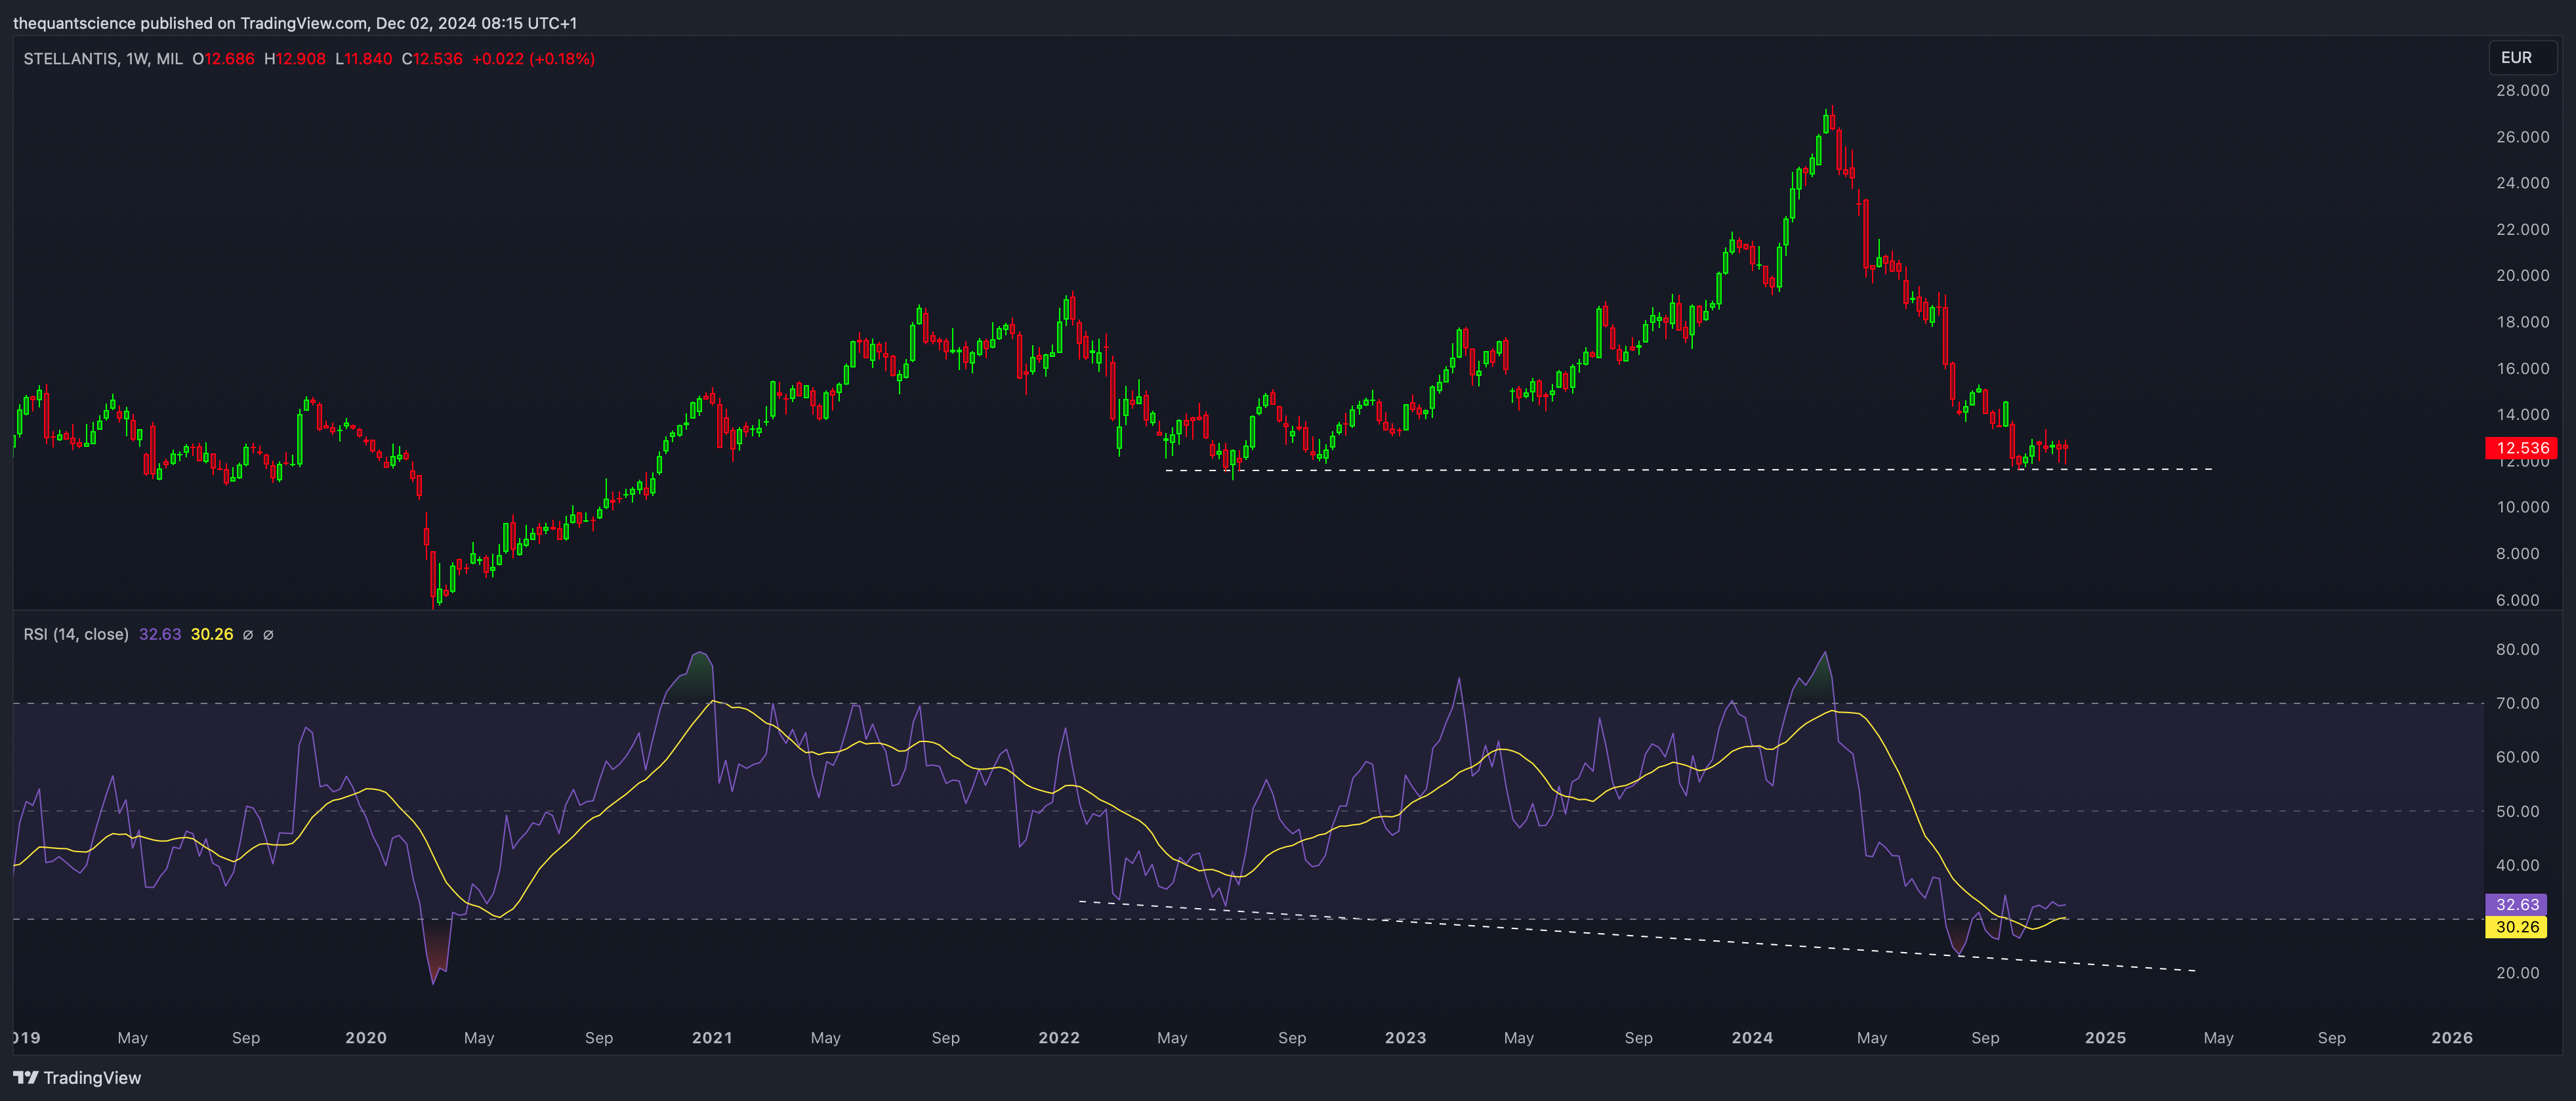Screen dimensions: 2576x1101
Task: Click the 80.00 RSI axis label
Action: point(2517,650)
